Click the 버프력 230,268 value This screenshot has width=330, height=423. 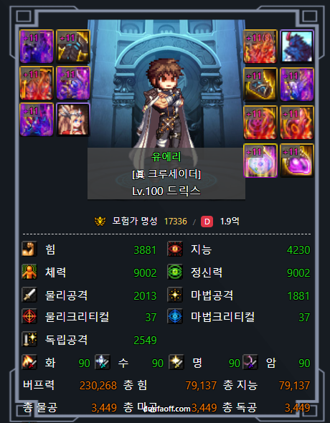pyautogui.click(x=98, y=386)
